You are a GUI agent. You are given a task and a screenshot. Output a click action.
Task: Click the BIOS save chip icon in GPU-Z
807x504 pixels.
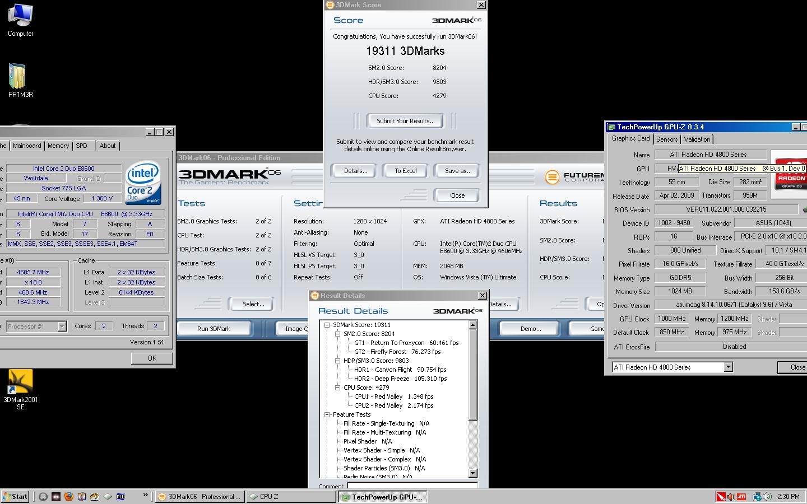click(805, 209)
